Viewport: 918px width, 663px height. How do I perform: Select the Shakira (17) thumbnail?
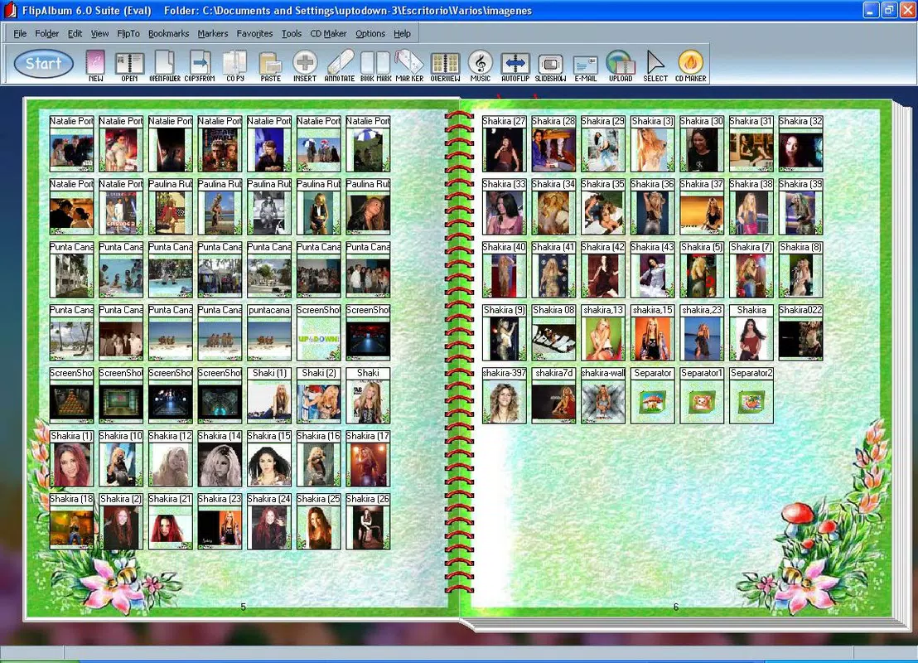tap(368, 458)
